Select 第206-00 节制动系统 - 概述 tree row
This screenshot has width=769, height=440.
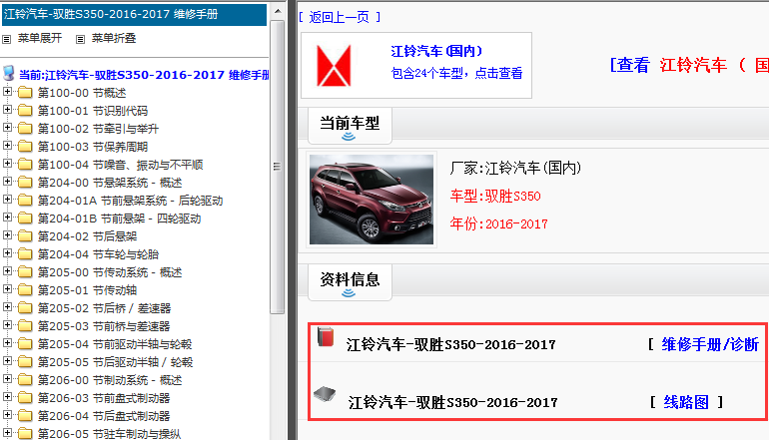coord(110,380)
